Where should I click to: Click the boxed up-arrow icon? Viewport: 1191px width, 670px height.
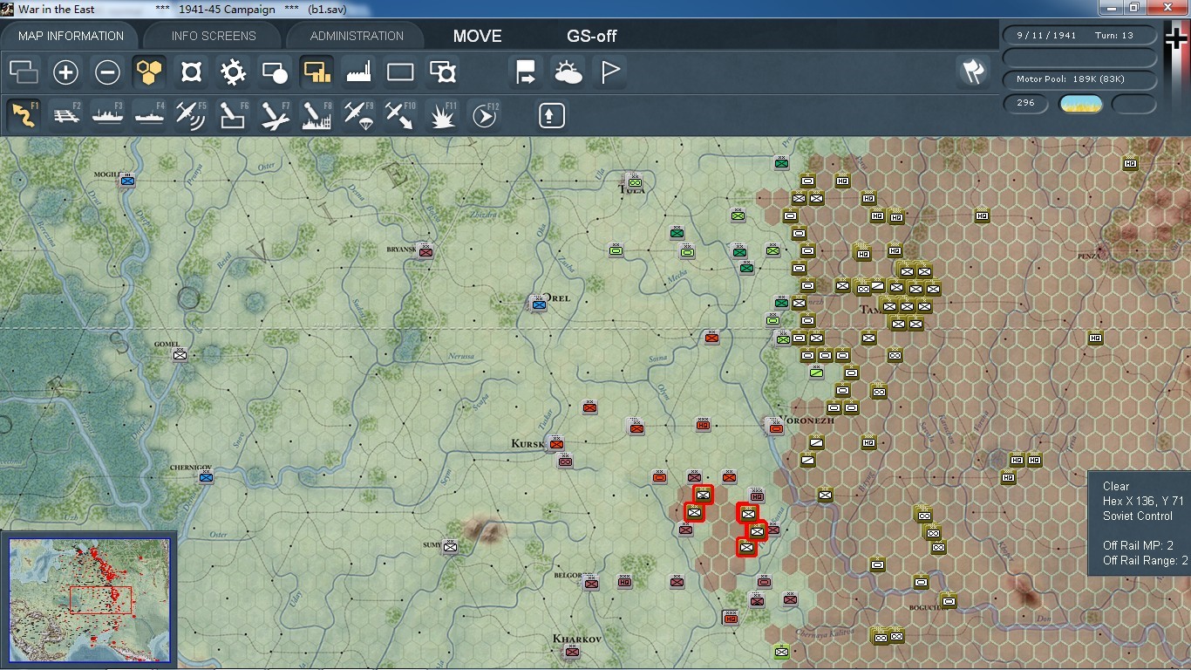551,115
